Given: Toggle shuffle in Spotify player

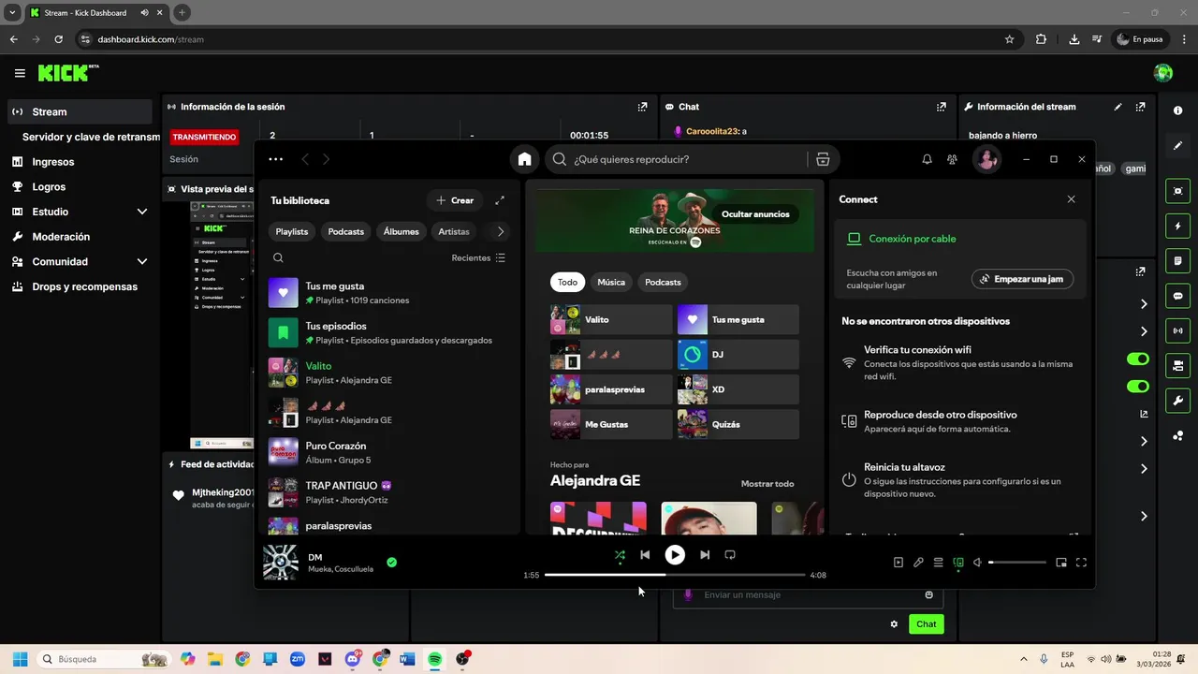Looking at the screenshot, I should pyautogui.click(x=620, y=555).
